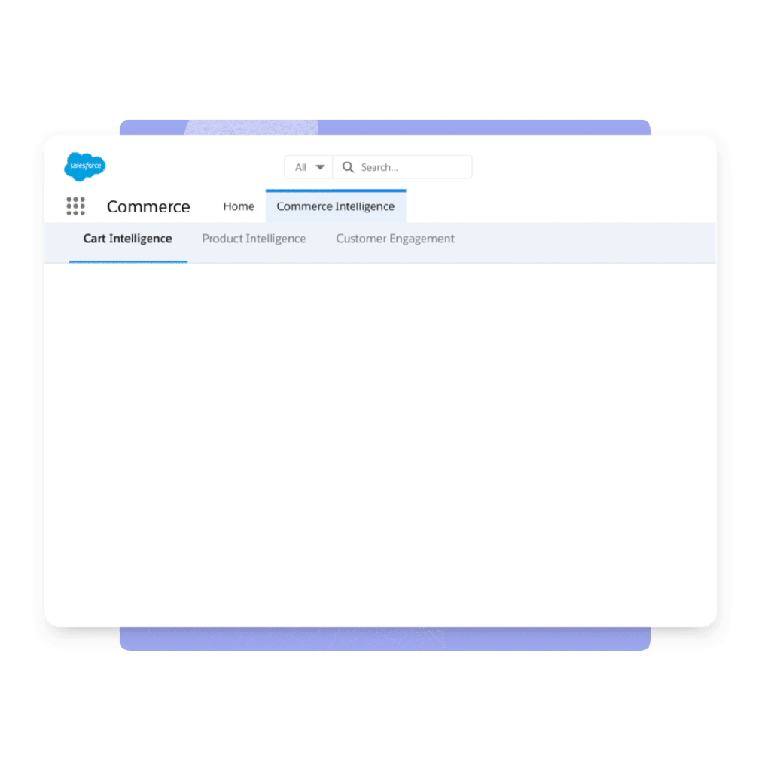Click the purple banner above the window
The height and width of the screenshot is (771, 771).
pyautogui.click(x=484, y=126)
